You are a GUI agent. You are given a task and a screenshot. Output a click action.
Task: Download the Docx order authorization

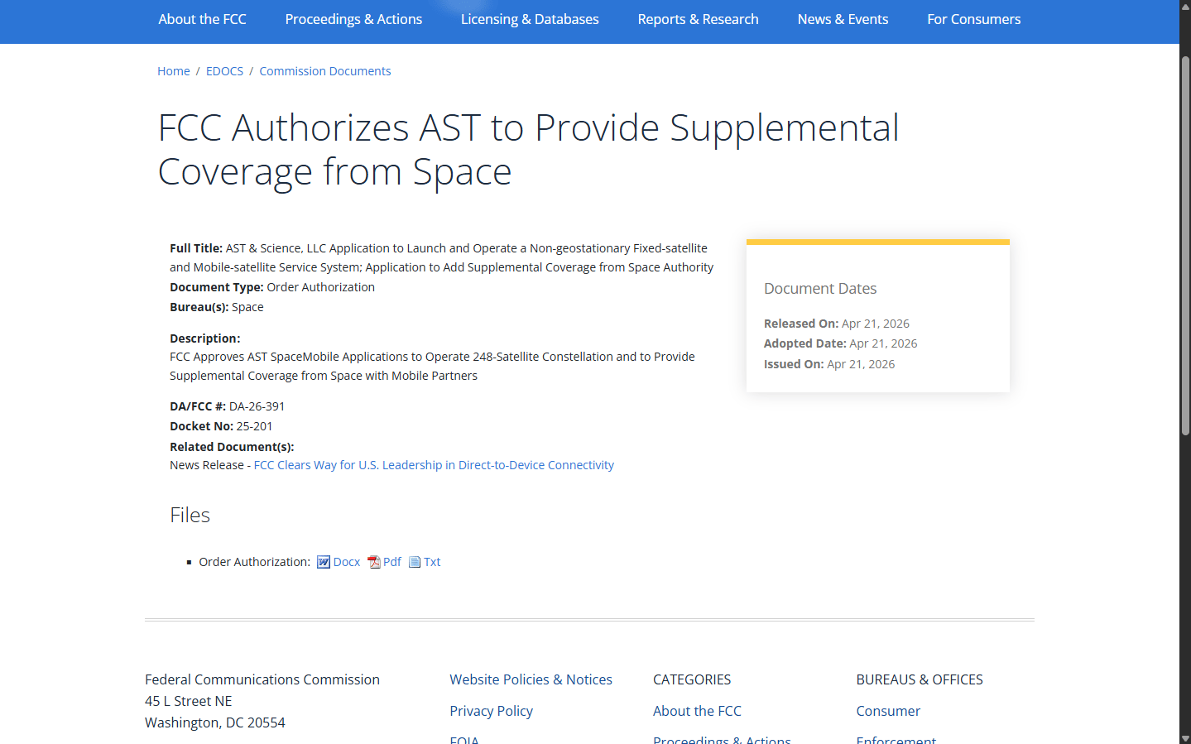347,562
